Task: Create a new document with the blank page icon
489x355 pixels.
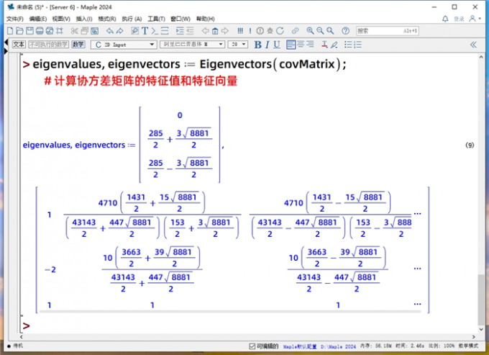Action: pos(10,30)
